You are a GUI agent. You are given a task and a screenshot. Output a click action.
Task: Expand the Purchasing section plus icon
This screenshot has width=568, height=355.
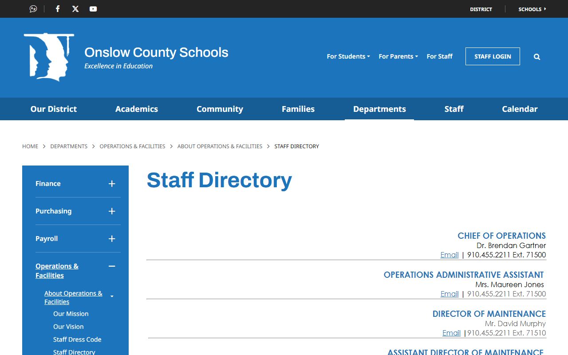(x=112, y=211)
